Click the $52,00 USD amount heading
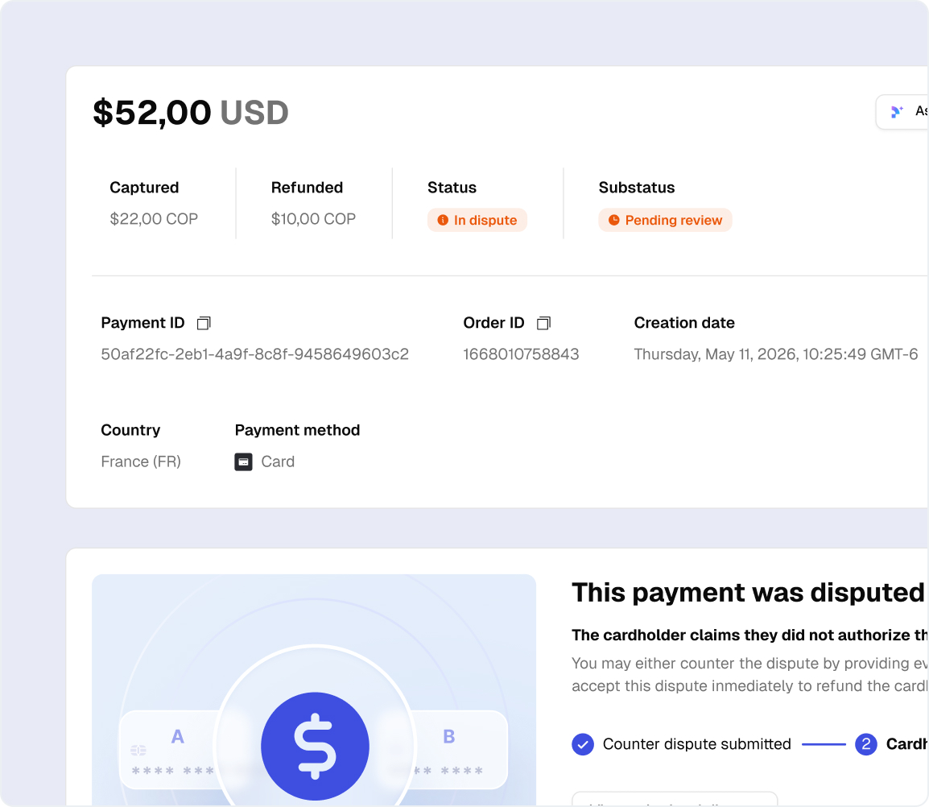 click(191, 113)
